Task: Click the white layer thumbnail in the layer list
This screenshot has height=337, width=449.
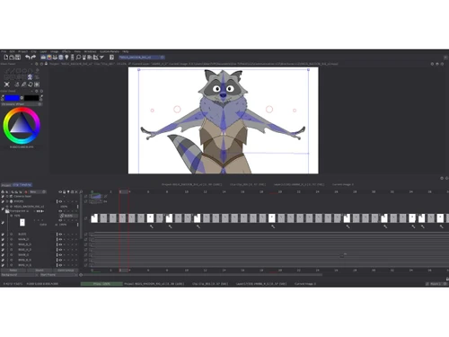Action: click(x=22, y=222)
